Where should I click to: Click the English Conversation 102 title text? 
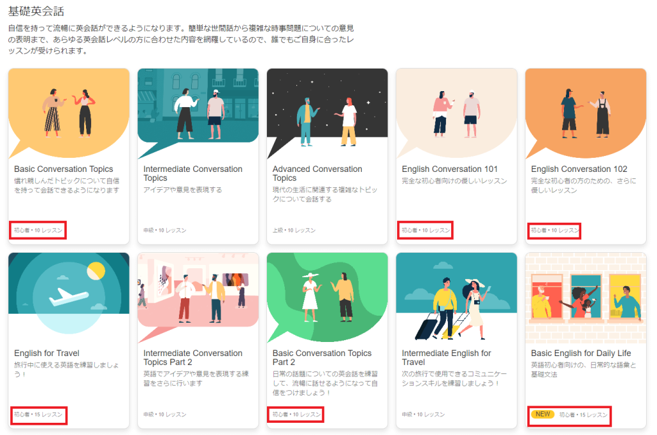click(x=579, y=169)
